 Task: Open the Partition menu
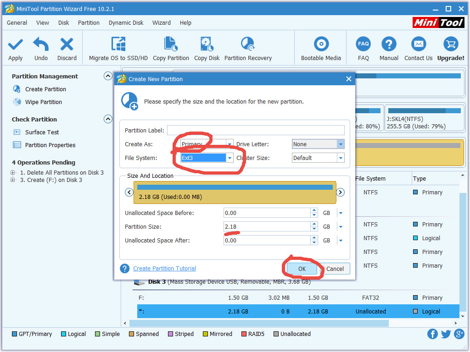tap(89, 22)
